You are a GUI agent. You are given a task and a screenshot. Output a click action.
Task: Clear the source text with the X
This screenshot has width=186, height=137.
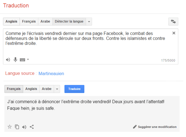point(174,33)
